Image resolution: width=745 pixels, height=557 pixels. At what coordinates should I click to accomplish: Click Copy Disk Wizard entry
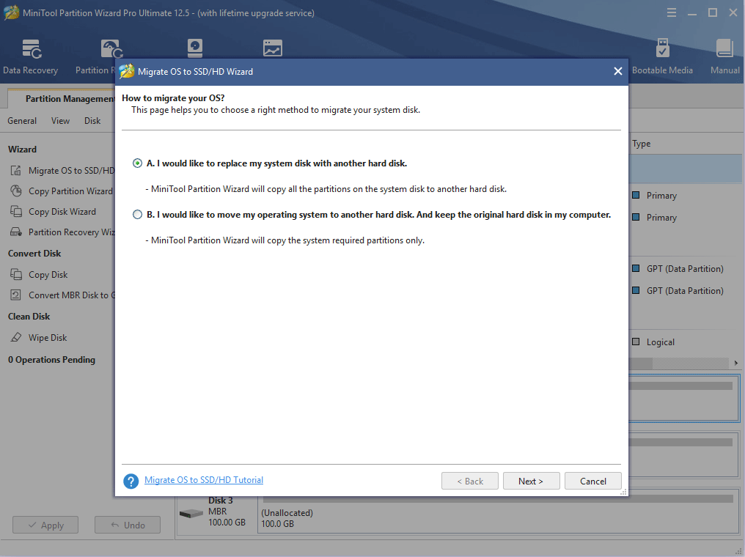click(62, 211)
